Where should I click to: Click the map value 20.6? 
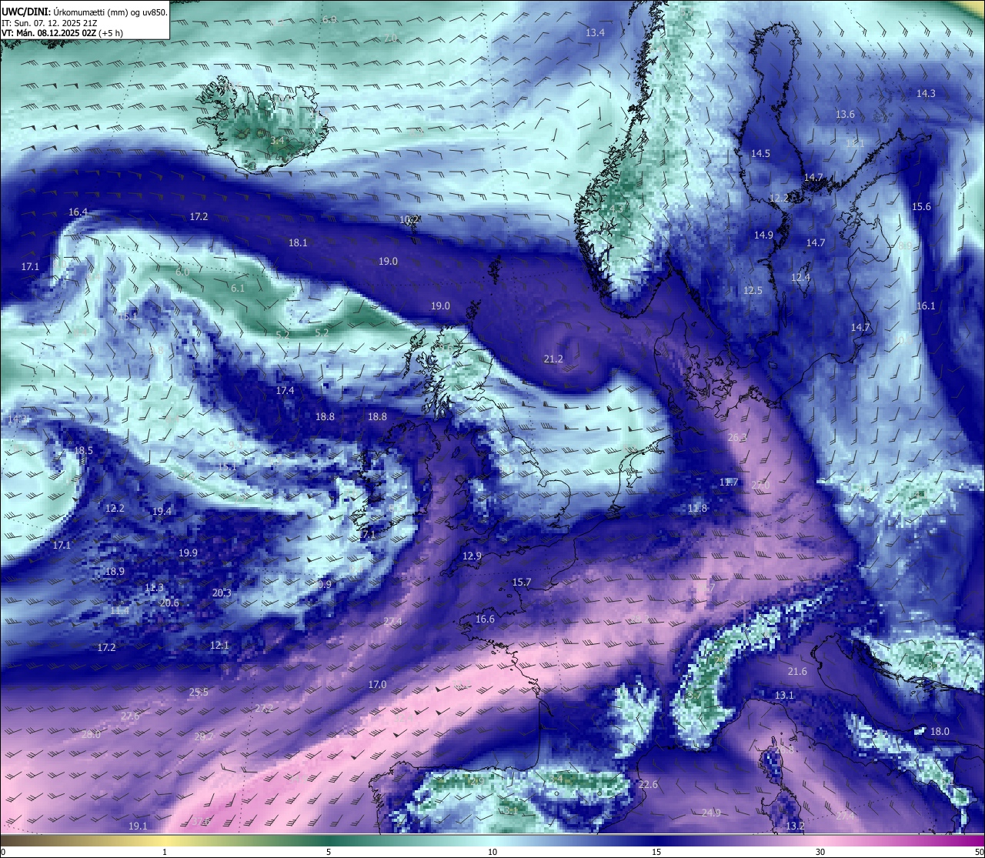coord(169,603)
